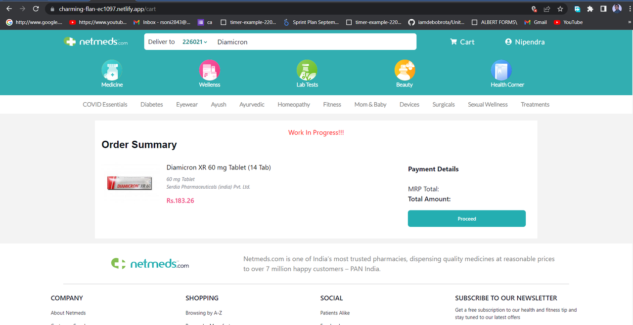
Task: Bookmark this page with star icon
Action: pos(560,9)
